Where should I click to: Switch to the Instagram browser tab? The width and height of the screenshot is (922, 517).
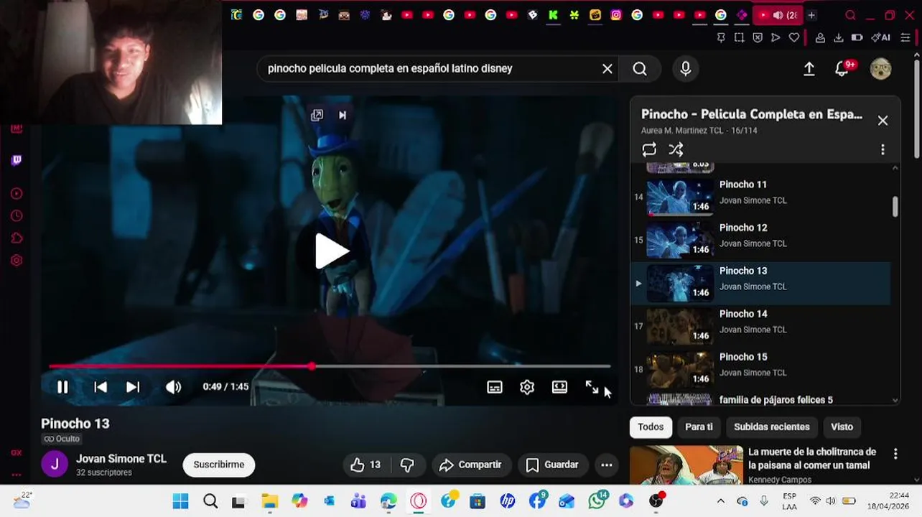pyautogui.click(x=616, y=15)
